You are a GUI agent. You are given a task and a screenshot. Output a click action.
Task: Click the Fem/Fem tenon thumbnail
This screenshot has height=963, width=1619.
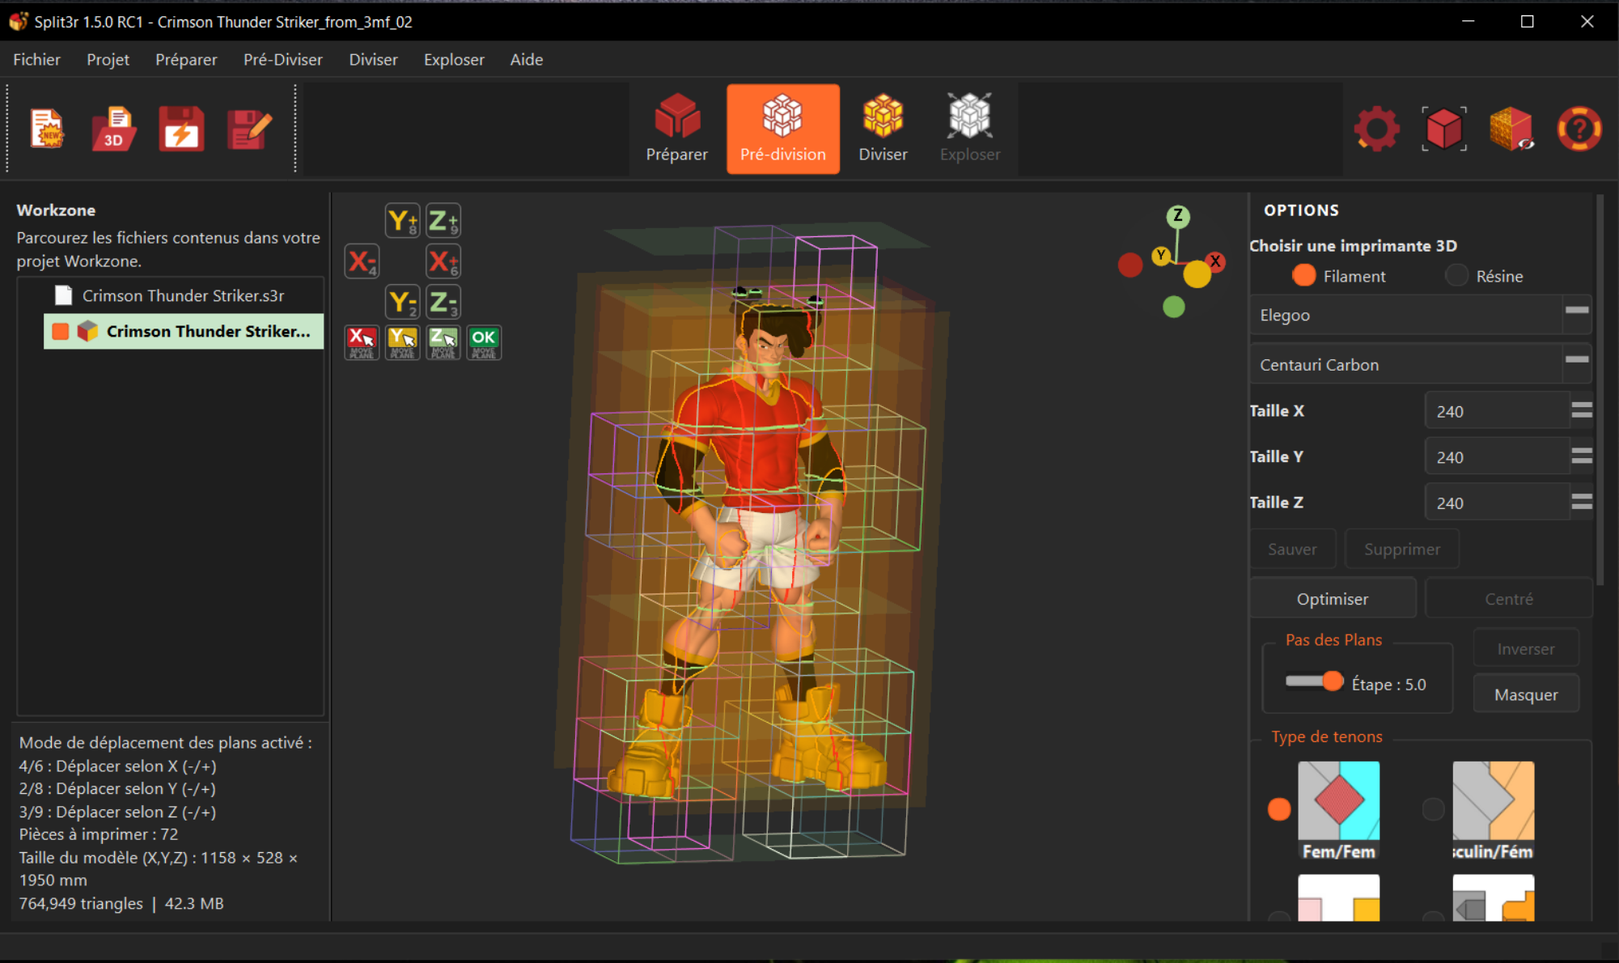1338,810
